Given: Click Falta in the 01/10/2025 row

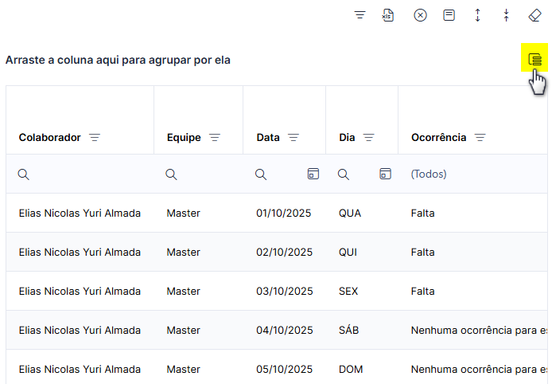Looking at the screenshot, I should pos(423,213).
